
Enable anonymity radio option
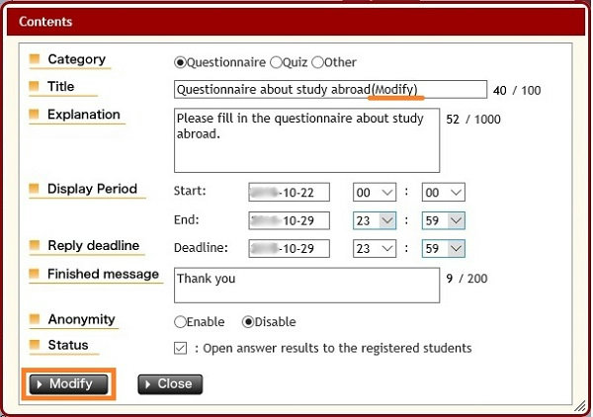pyautogui.click(x=180, y=322)
